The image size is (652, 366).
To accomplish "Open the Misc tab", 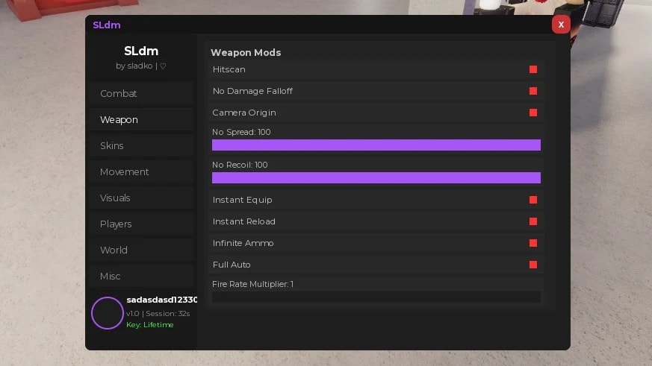I will [141, 277].
